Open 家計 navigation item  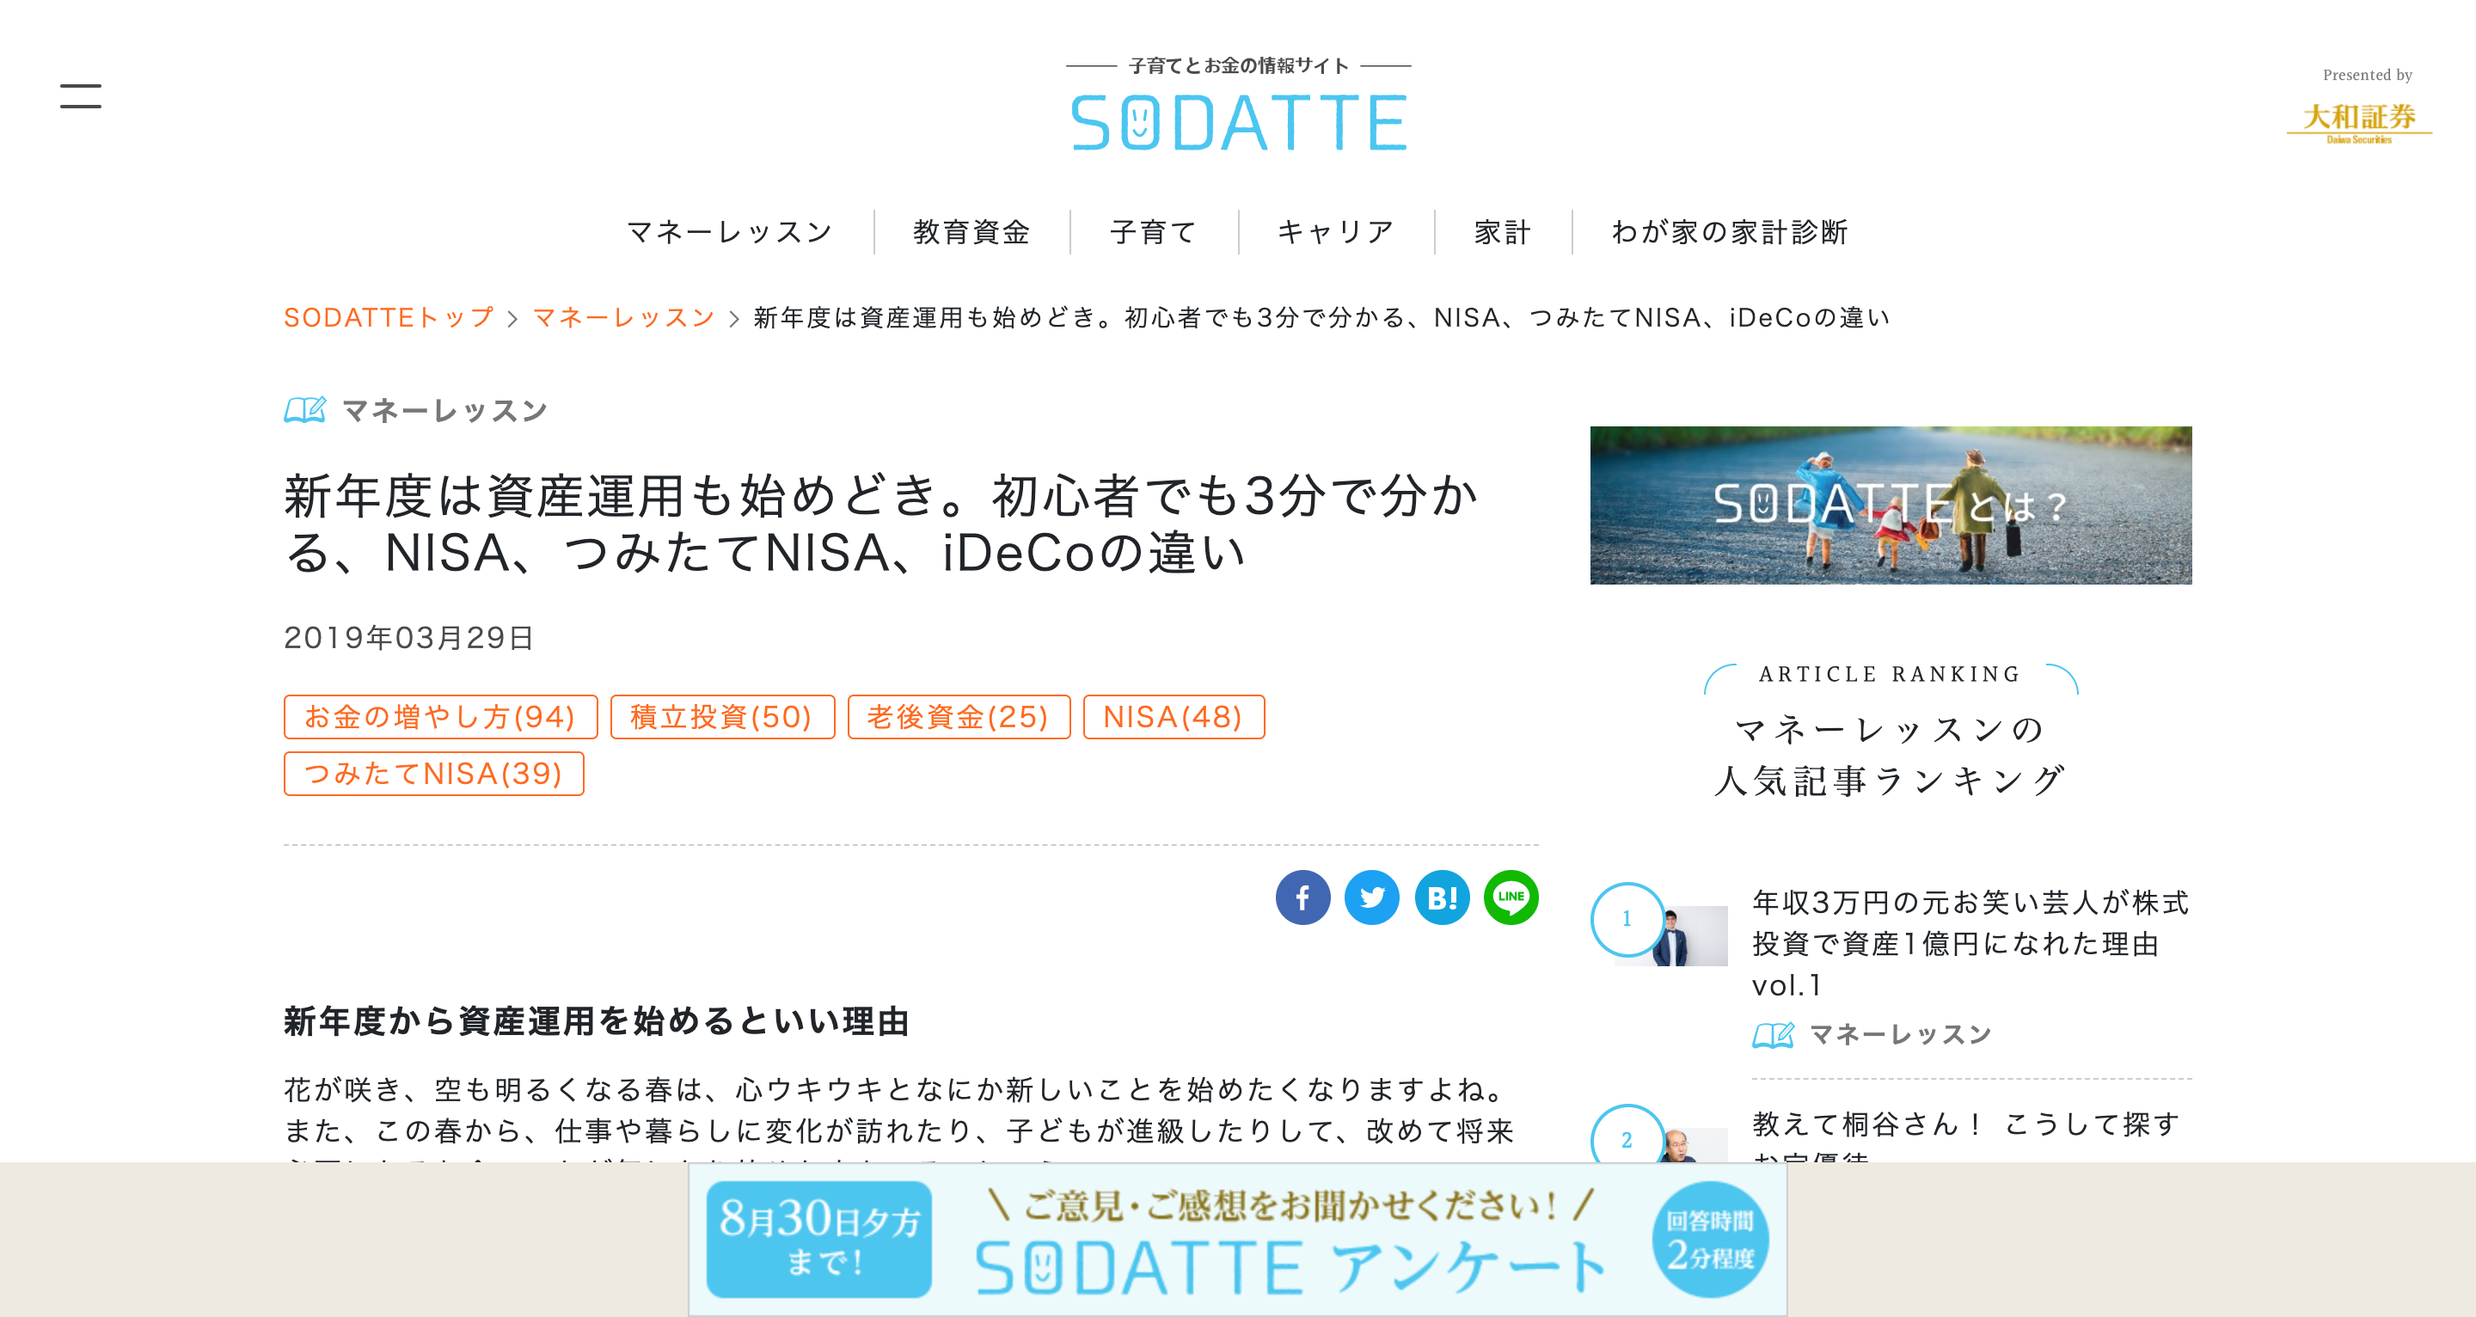tap(1502, 231)
